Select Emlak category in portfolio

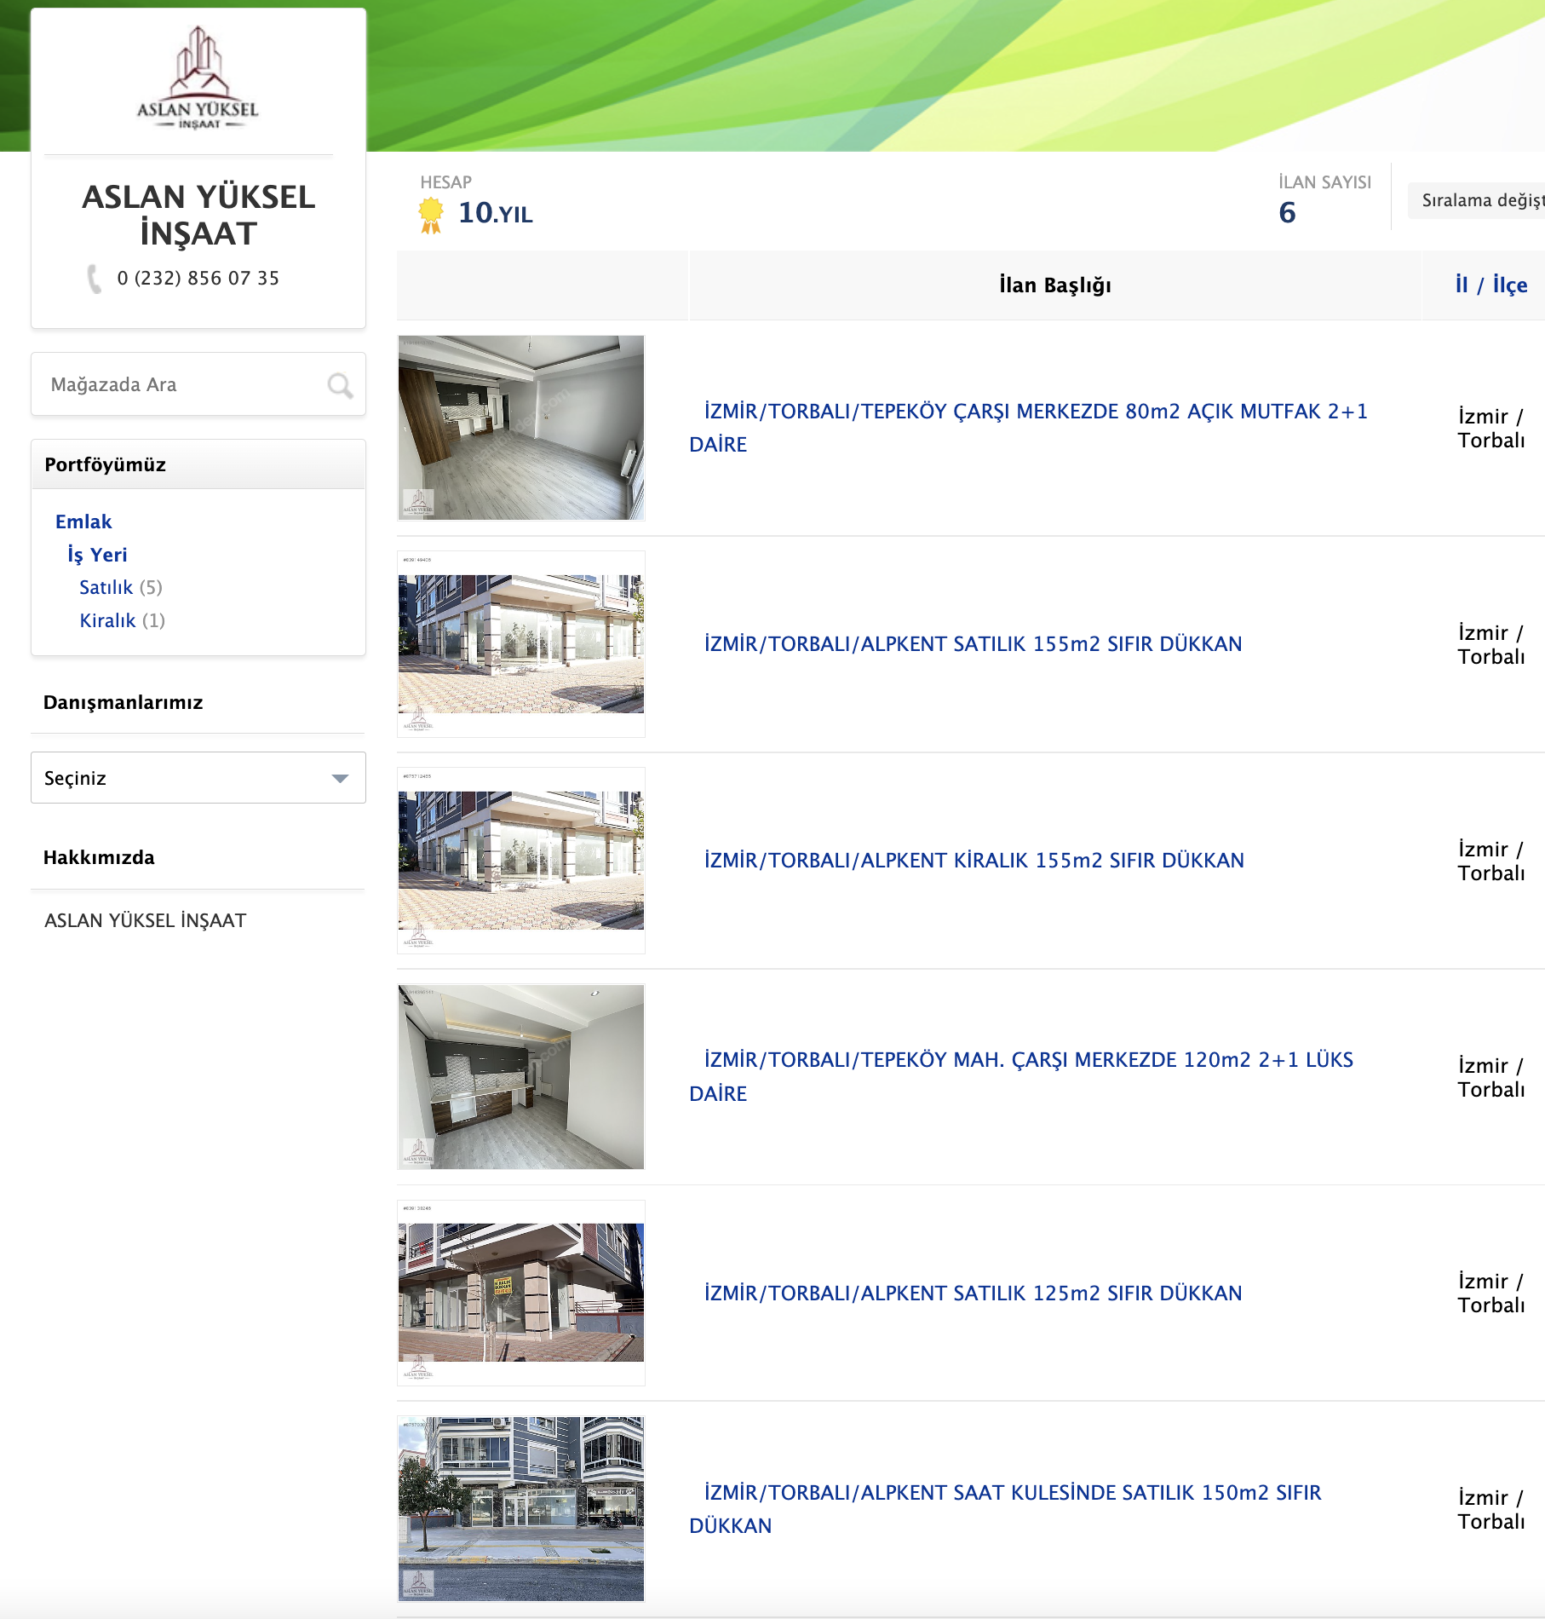point(83,521)
